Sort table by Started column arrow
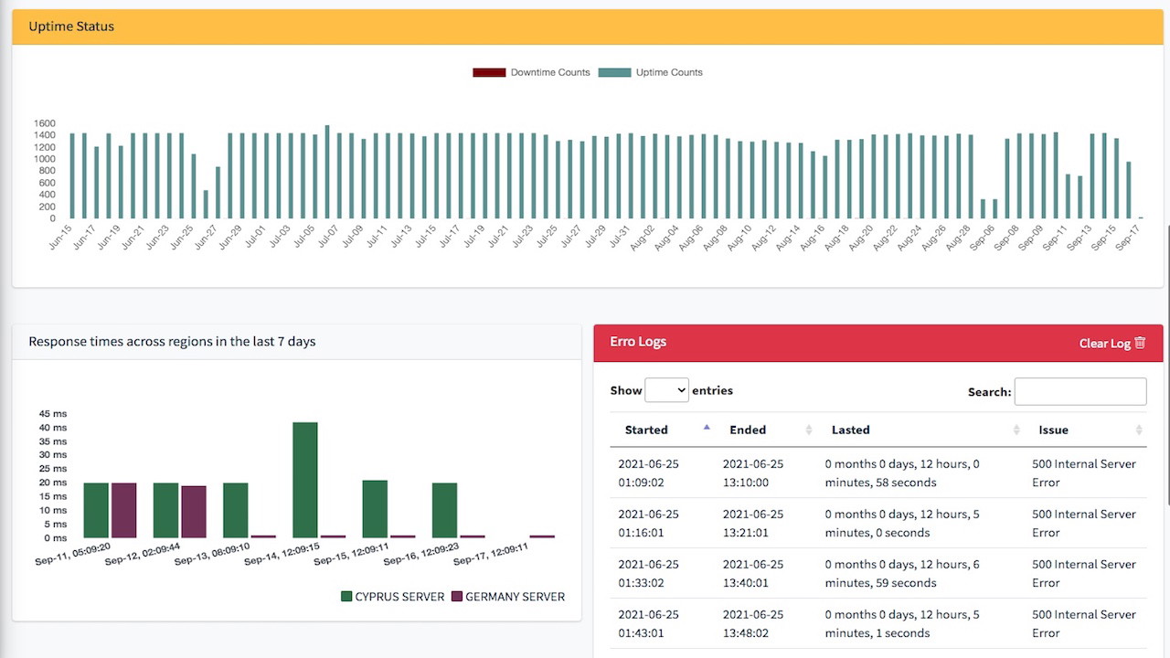 [x=707, y=428]
